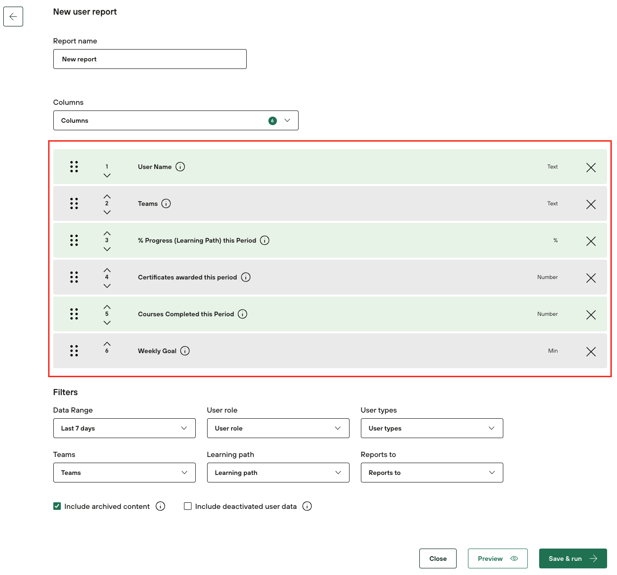Move Teams column up with arrow
This screenshot has height=575, width=617.
(x=107, y=196)
